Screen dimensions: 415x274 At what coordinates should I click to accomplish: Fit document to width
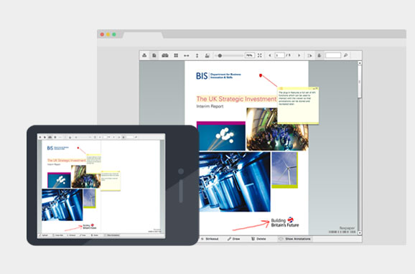pyautogui.click(x=187, y=55)
